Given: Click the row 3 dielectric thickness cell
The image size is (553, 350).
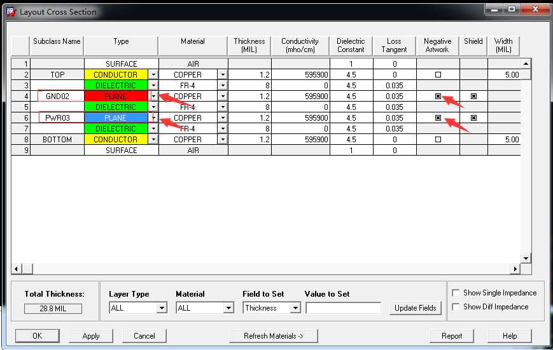Looking at the screenshot, I should point(249,85).
